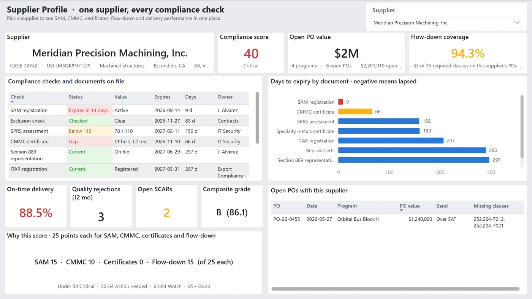Click the 'Checked' status for Exclusion check
The image size is (532, 299).
click(x=90, y=121)
